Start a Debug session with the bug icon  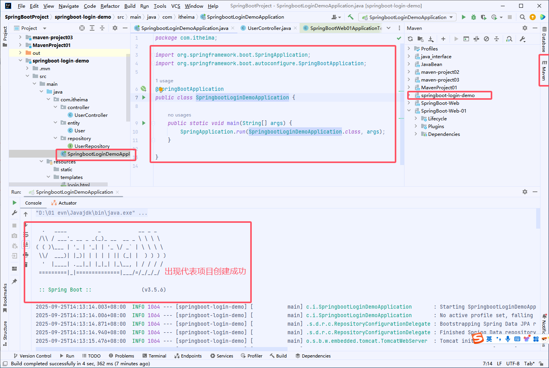tap(473, 17)
